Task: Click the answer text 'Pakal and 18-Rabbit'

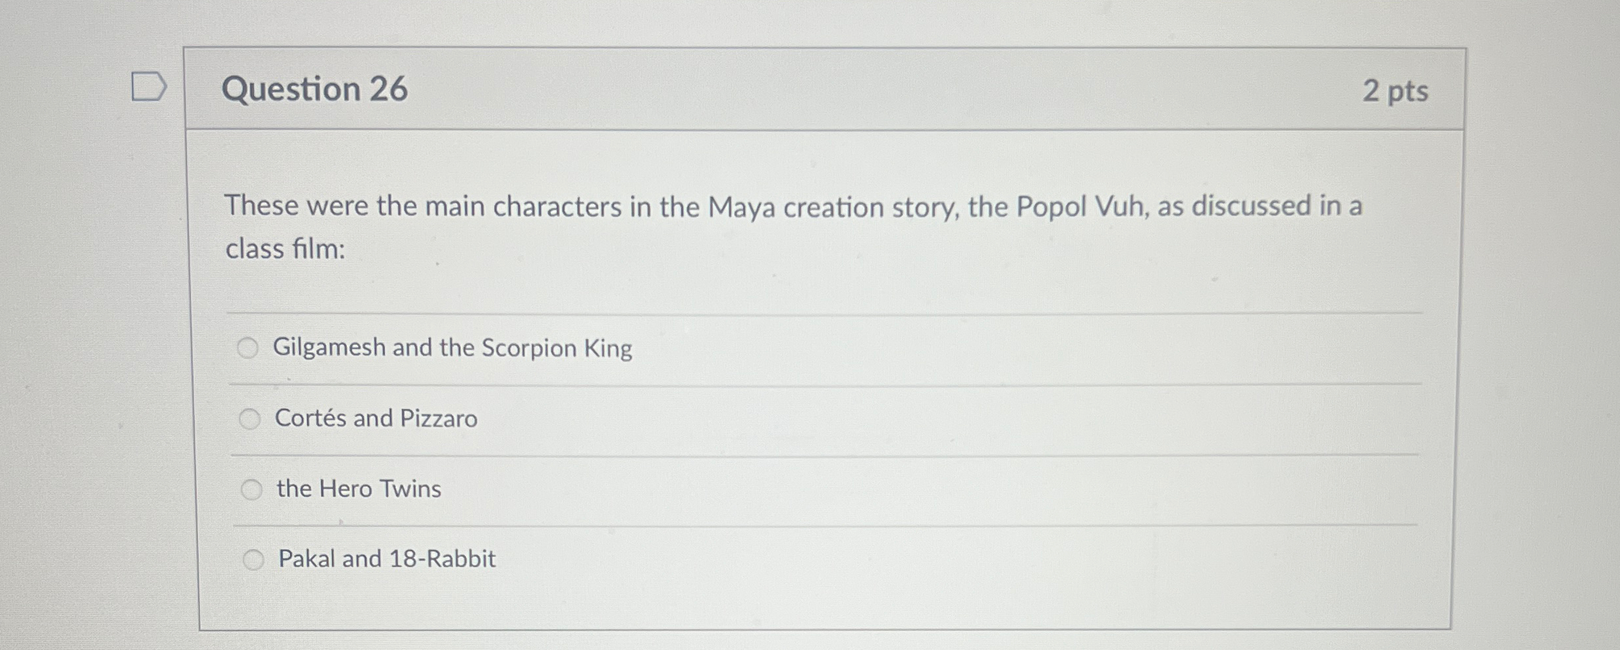Action: point(385,559)
